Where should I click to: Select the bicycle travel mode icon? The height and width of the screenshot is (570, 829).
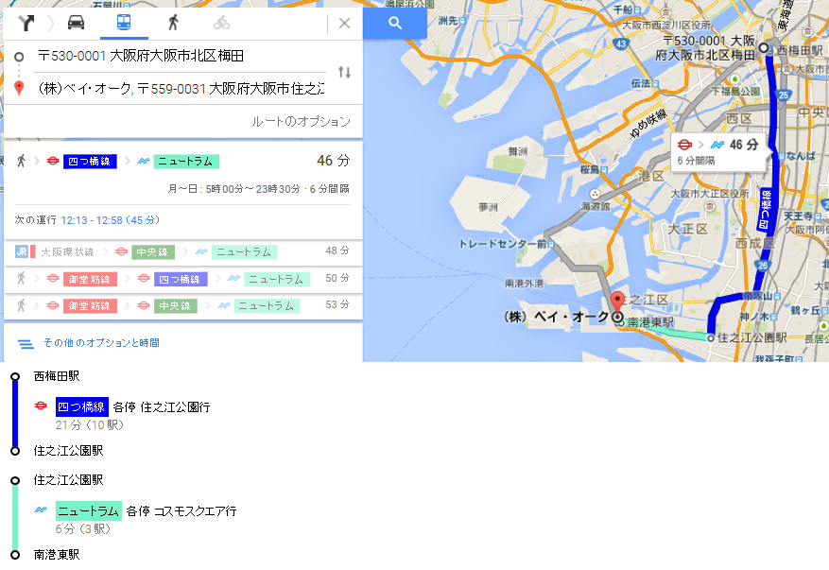[x=221, y=23]
